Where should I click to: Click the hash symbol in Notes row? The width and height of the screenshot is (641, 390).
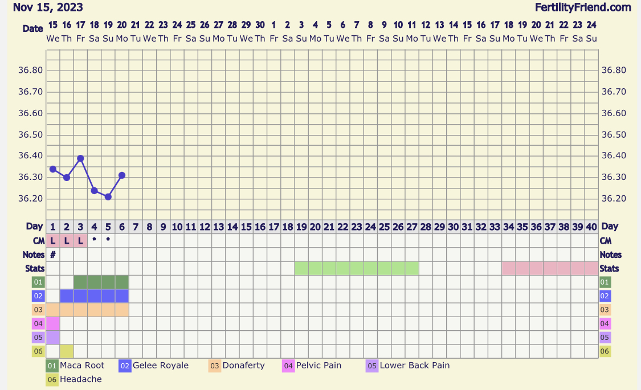point(52,255)
